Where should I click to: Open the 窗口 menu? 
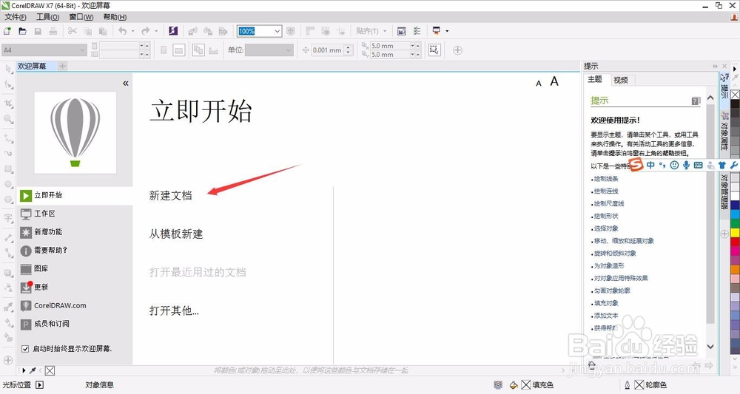pyautogui.click(x=81, y=17)
